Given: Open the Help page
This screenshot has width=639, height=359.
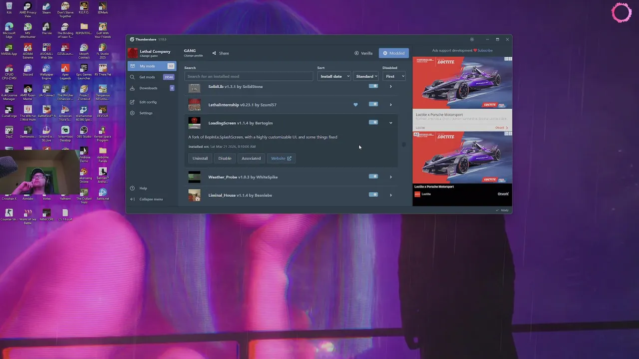Looking at the screenshot, I should click(x=143, y=188).
